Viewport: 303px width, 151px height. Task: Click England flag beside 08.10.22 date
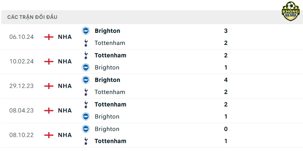(49, 135)
